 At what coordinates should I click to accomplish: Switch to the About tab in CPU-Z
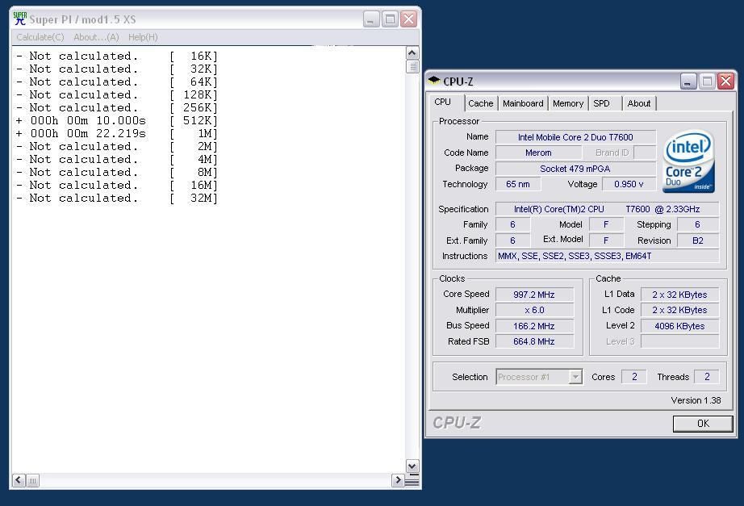pyautogui.click(x=638, y=103)
